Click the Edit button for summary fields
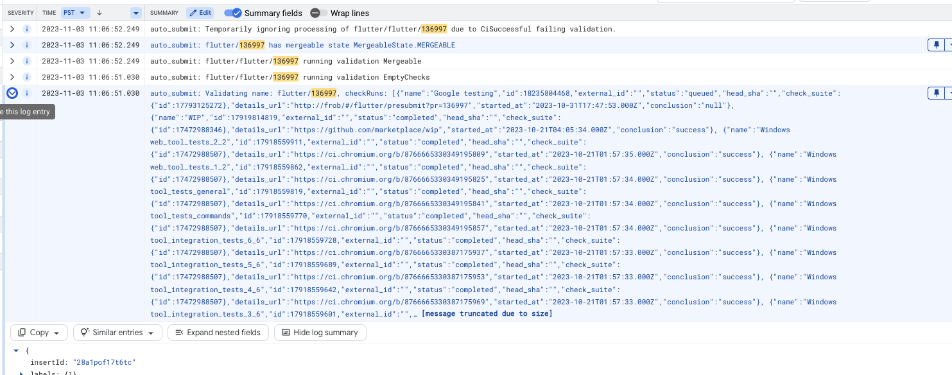This screenshot has width=952, height=375. [200, 13]
